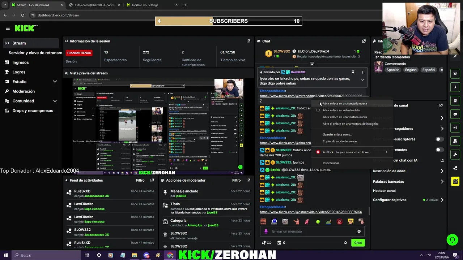Click the green Chat send button
The image size is (463, 260).
(358, 243)
